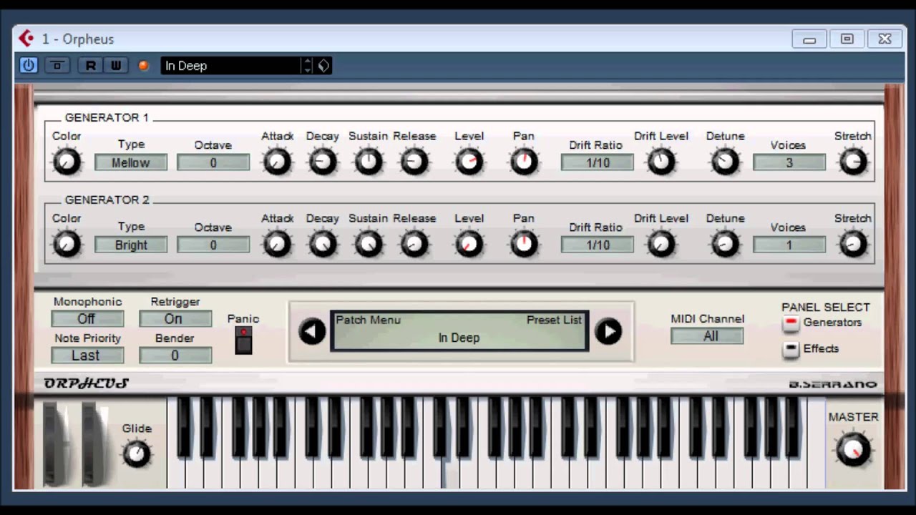
Task: Click the orange activity indicator light
Action: [x=143, y=66]
